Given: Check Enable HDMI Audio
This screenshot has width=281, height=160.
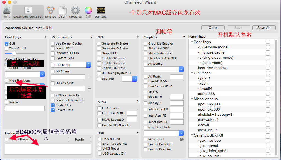Looking at the screenshot, I should pos(99,125).
